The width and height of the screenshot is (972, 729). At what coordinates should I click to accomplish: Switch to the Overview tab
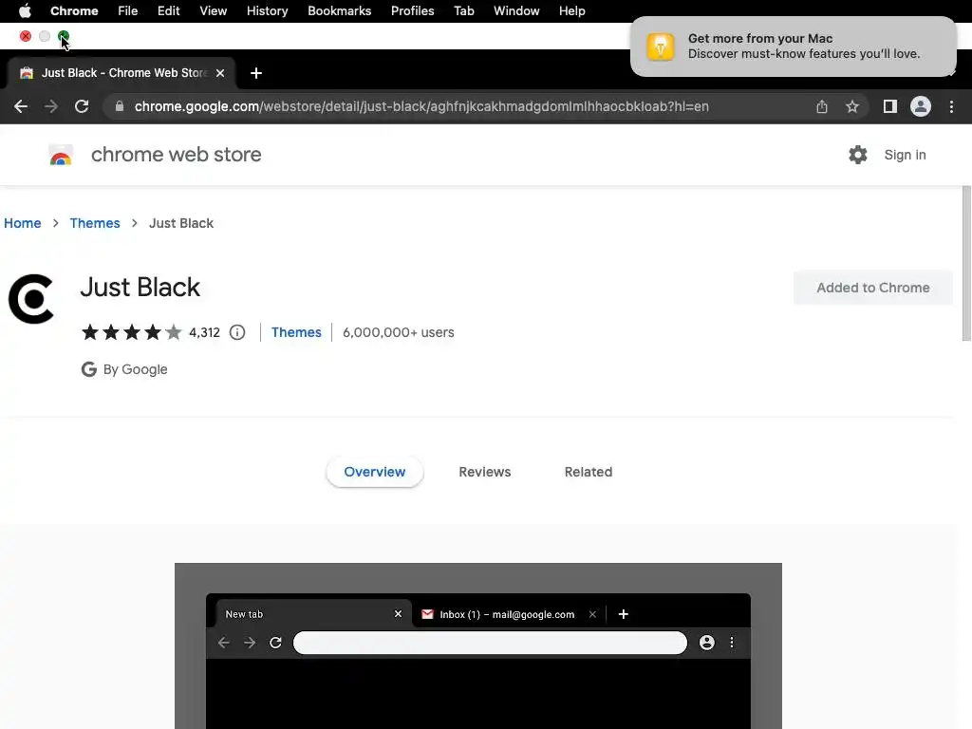374,472
